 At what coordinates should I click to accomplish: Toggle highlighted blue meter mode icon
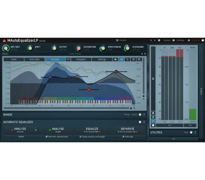[153, 121]
